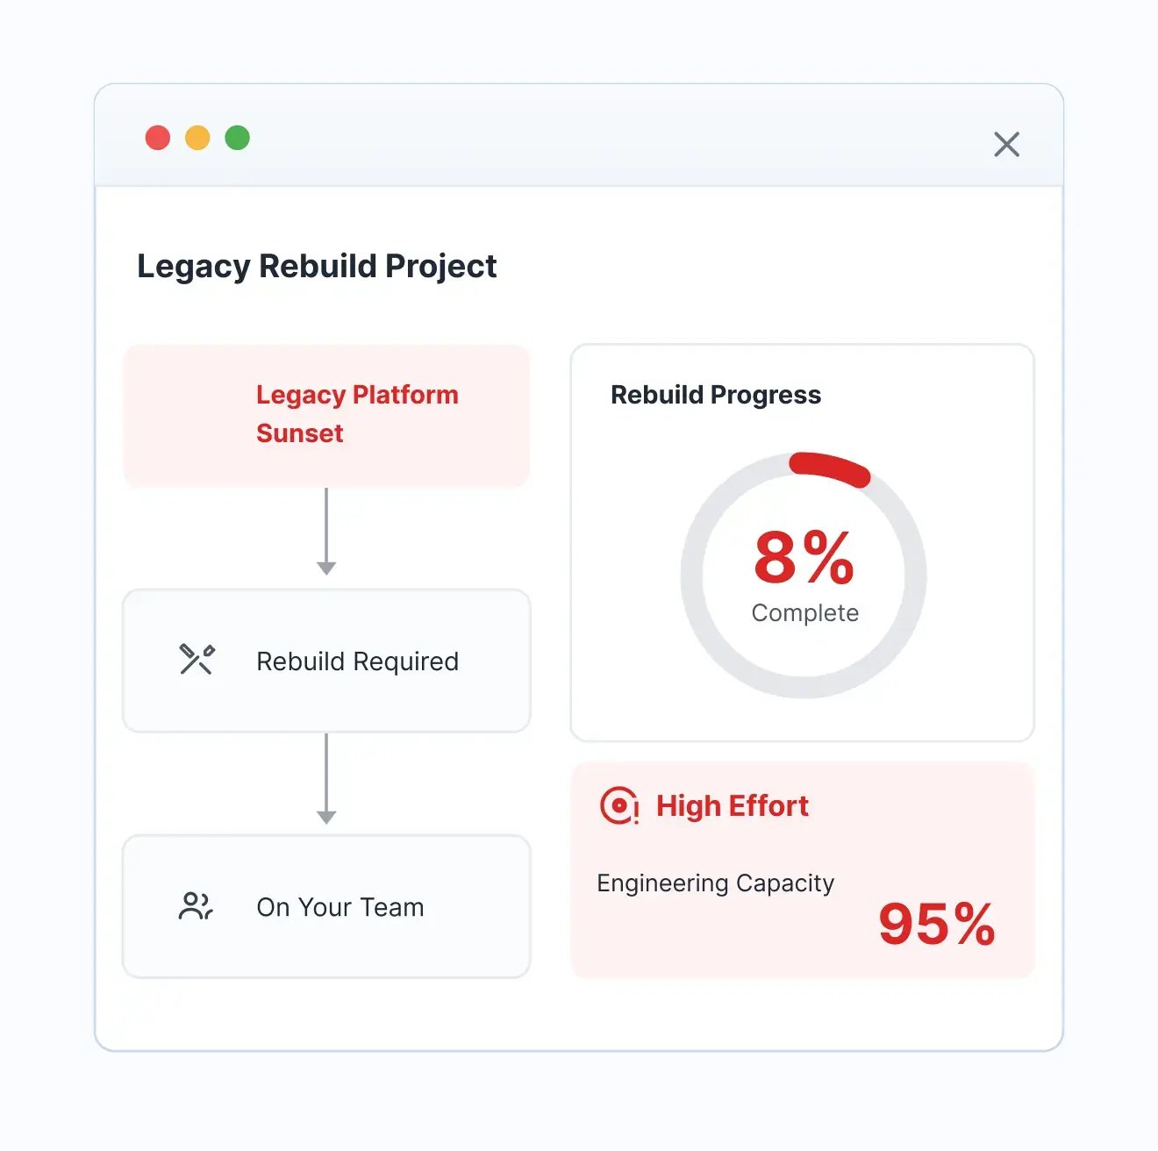
Task: Open the On Your Team step card
Action: pyautogui.click(x=326, y=906)
